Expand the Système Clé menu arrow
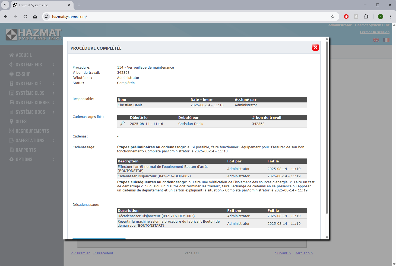396x266 pixels. 53,84
